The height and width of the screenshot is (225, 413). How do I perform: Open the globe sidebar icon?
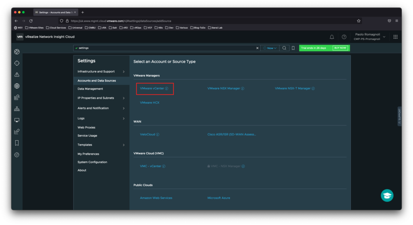click(x=17, y=86)
